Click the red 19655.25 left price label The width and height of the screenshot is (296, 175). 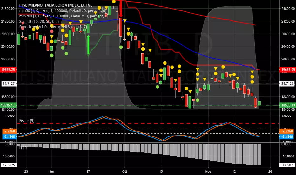(8, 70)
